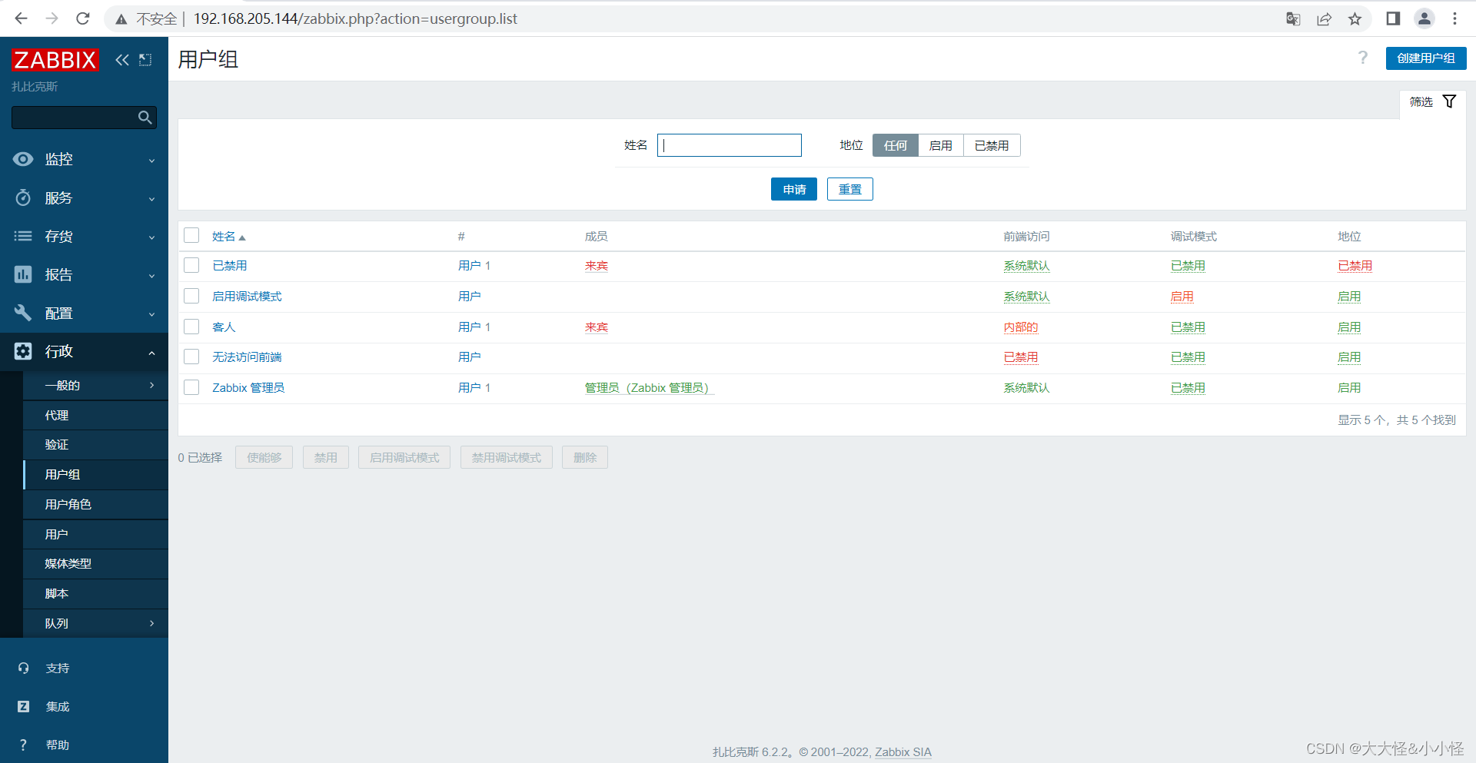Click the sidebar search input box

84,118
